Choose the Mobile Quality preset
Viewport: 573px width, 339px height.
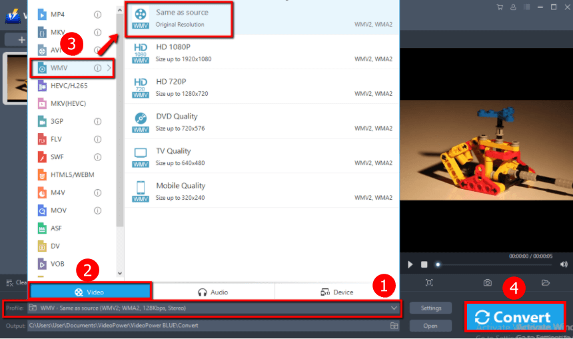coord(262,191)
